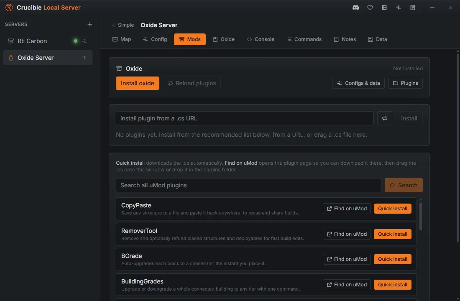The image size is (460, 301).
Task: Open the Notes tab
Action: [345, 39]
